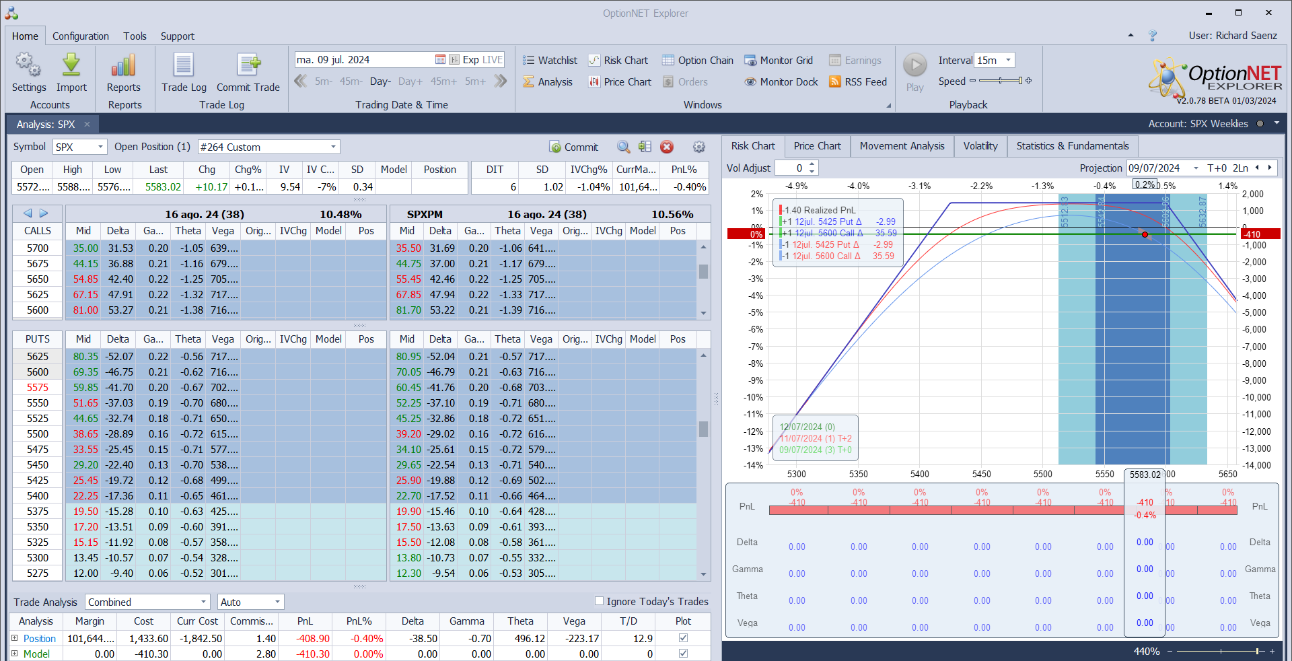The width and height of the screenshot is (1292, 661).
Task: Close the Analysis: SPX tab
Action: [x=87, y=124]
